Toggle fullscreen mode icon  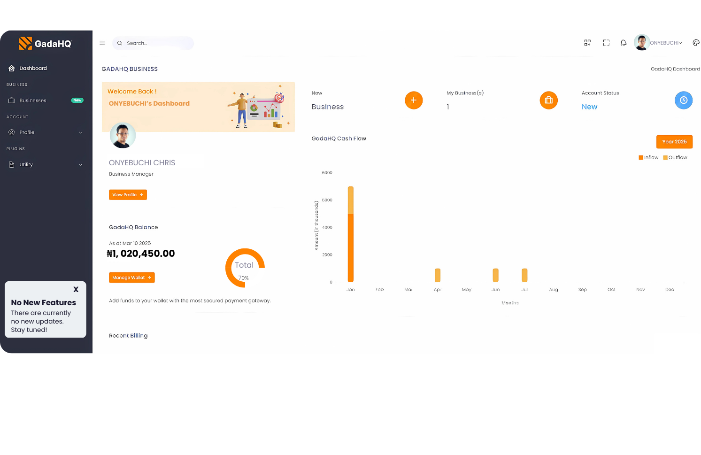click(x=606, y=43)
